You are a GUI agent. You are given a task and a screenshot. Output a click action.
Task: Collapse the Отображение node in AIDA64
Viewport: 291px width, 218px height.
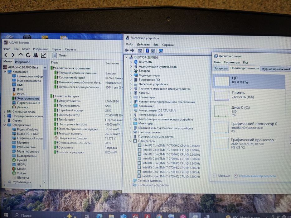5,125
